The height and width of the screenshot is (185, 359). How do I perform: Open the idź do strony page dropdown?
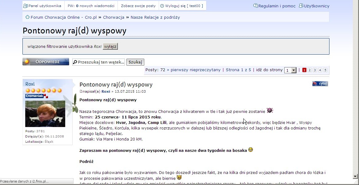(x=289, y=70)
